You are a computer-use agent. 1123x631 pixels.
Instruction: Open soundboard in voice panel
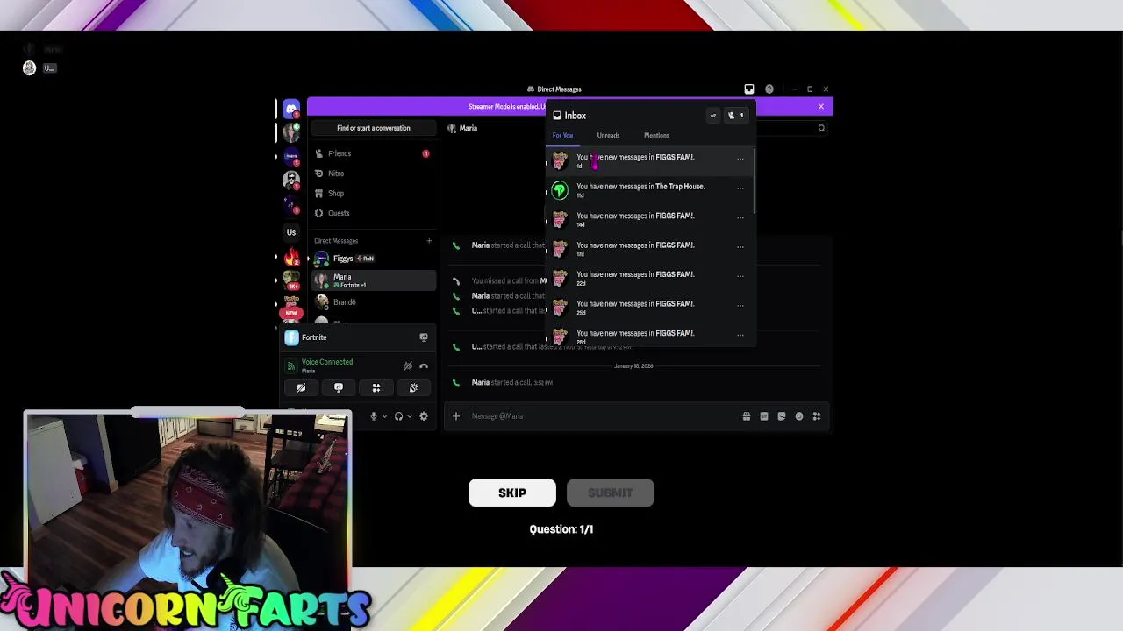pos(413,387)
